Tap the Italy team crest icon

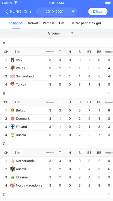pyautogui.click(x=13, y=60)
